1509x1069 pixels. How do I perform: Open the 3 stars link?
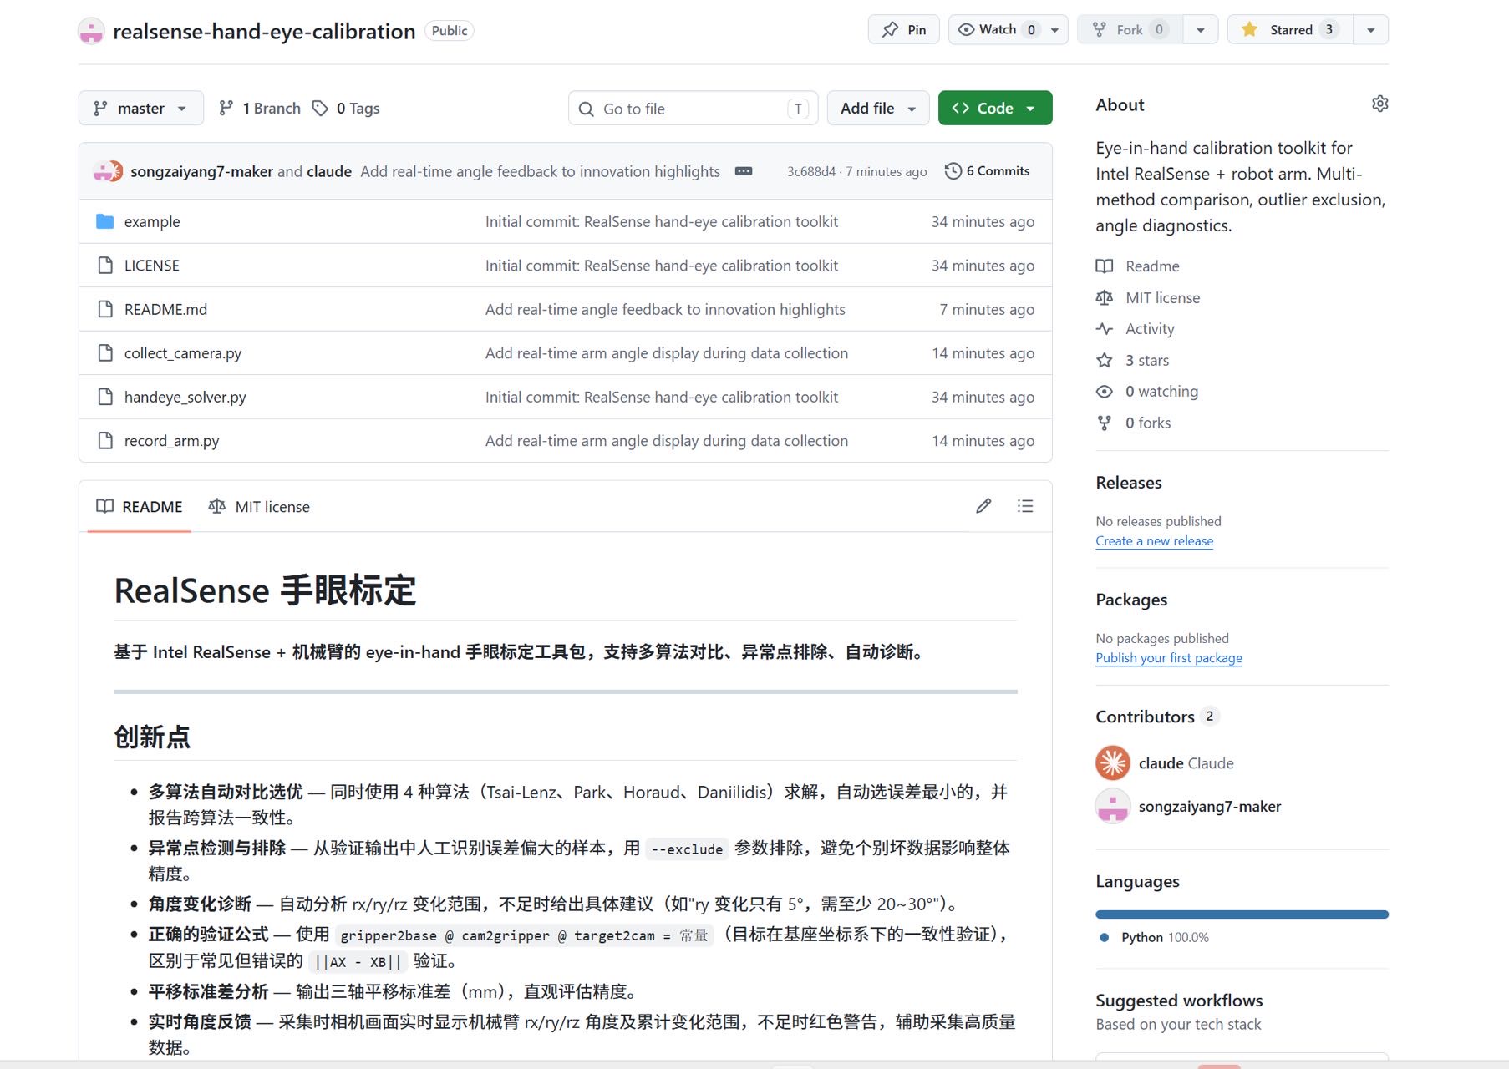pyautogui.click(x=1147, y=361)
